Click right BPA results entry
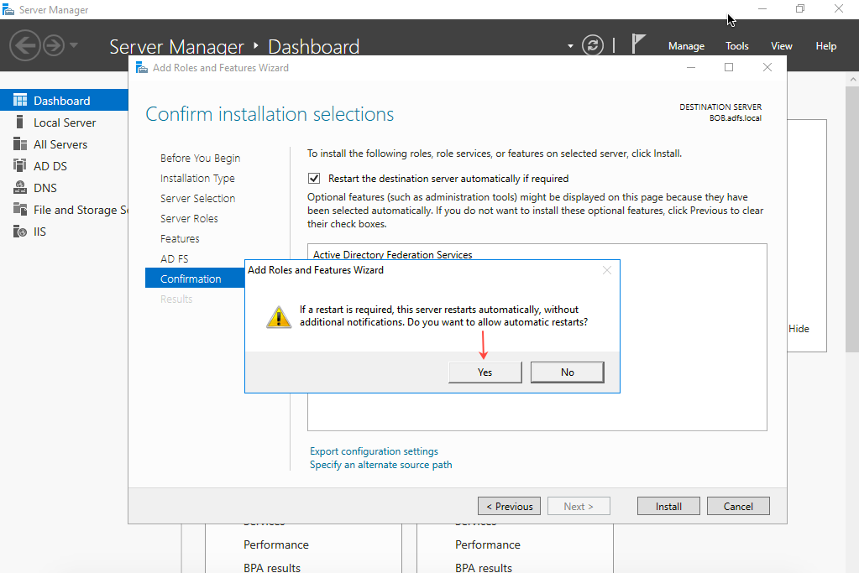 click(x=483, y=567)
